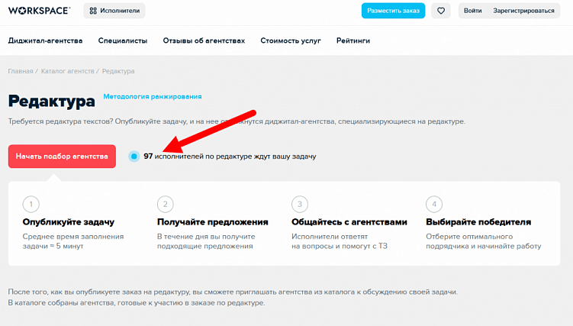Open the Методология ранжирования link

click(153, 97)
